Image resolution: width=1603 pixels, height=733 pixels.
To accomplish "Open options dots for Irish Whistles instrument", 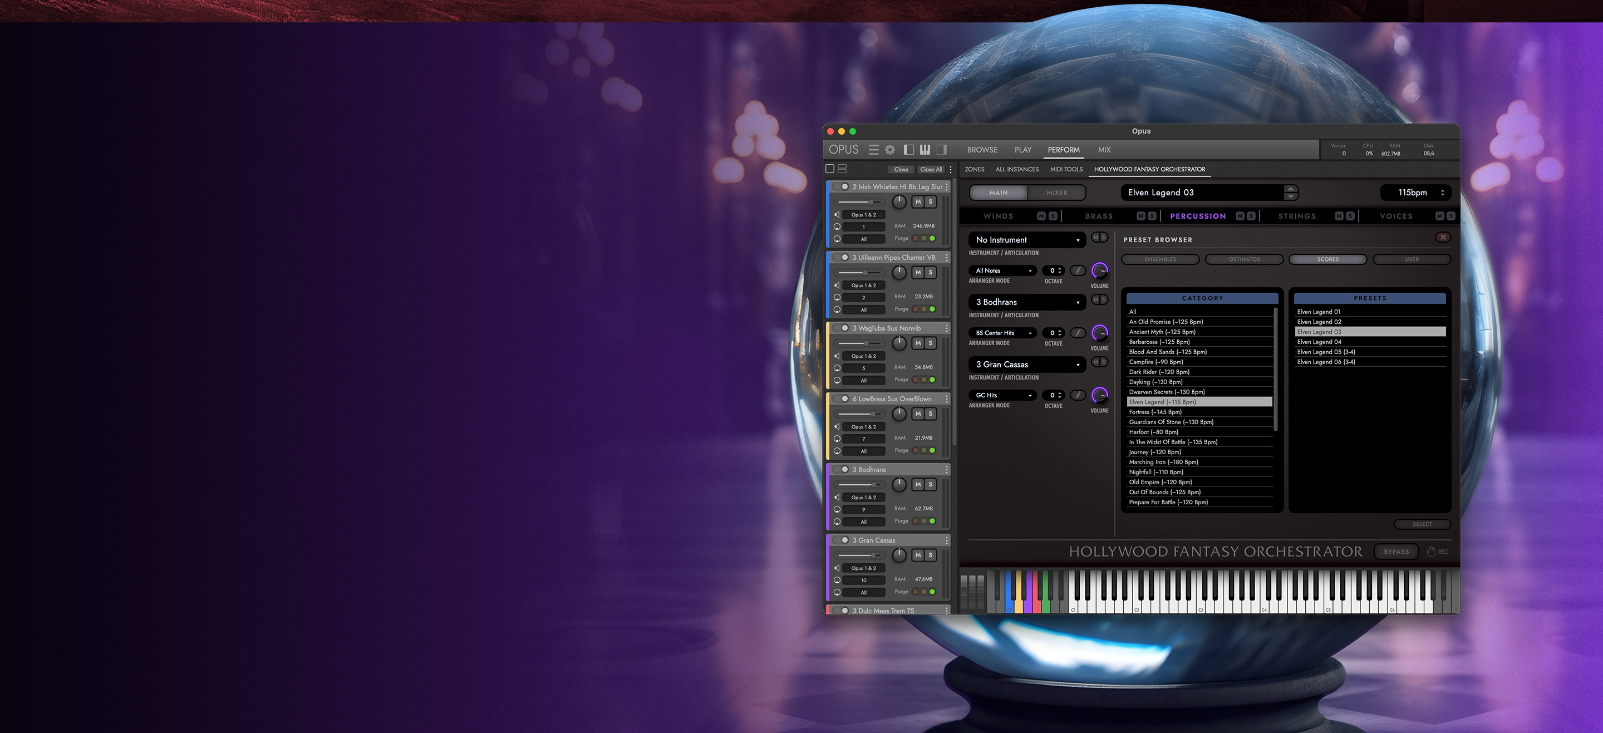I will [x=947, y=186].
